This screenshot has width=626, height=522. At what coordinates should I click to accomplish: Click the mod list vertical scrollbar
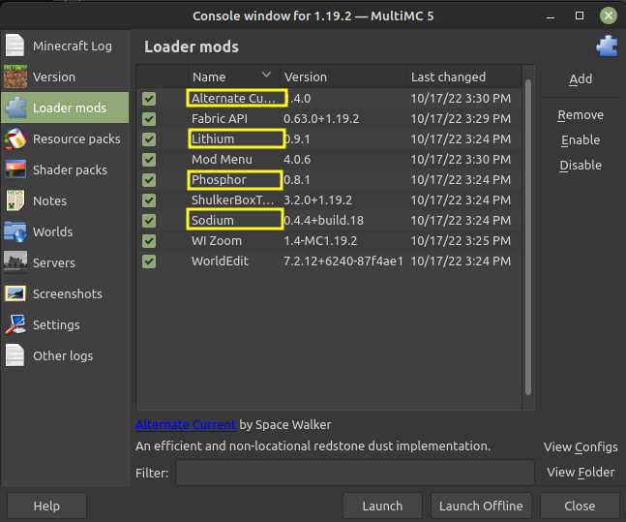[527, 237]
